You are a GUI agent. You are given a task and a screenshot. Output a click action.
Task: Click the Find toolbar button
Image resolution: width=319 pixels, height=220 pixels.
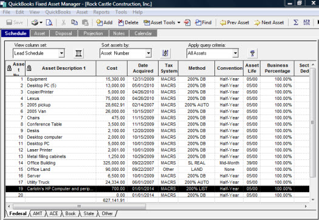pyautogui.click(x=203, y=22)
